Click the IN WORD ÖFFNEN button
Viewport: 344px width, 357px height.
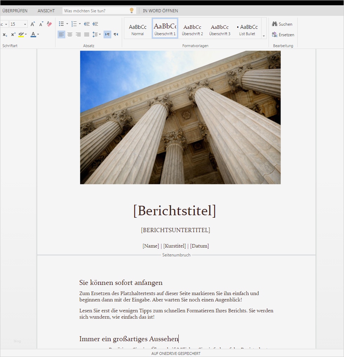[160, 11]
